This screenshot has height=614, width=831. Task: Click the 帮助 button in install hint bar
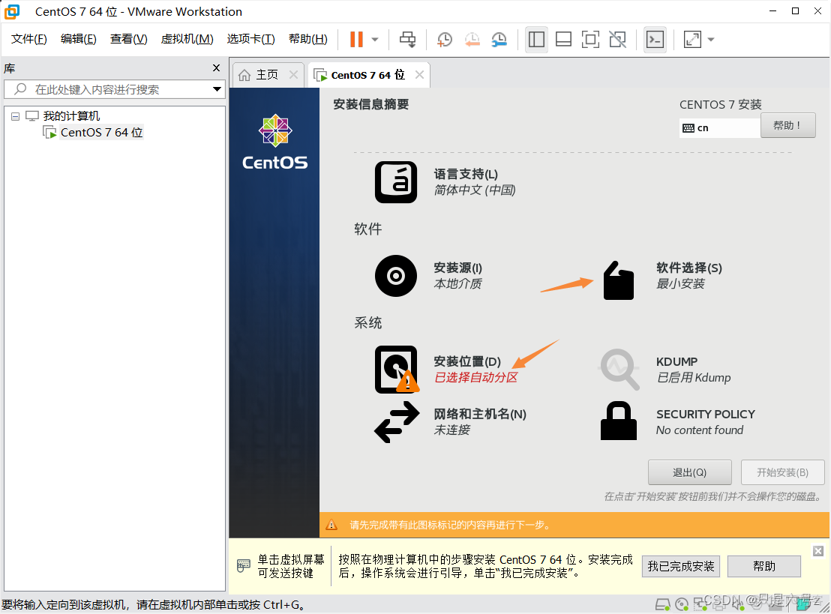pos(763,566)
